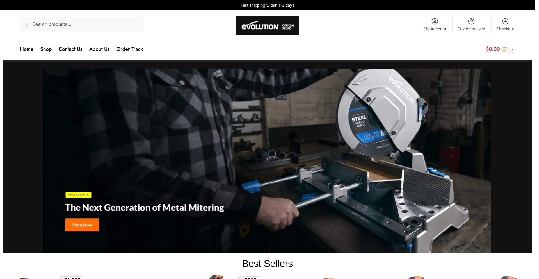Open the Shop menu item
Viewport: 539px width, 279px height.
click(46, 49)
